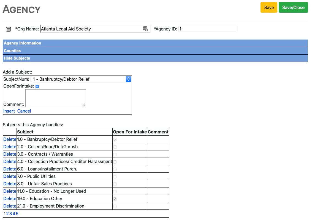Viewport: 312px width, 224px height.
Task: Click into the Comment text area
Action: click(x=56, y=98)
